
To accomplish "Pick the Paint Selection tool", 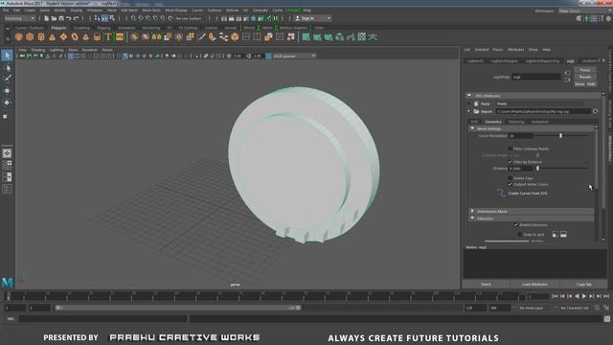I will [x=7, y=79].
